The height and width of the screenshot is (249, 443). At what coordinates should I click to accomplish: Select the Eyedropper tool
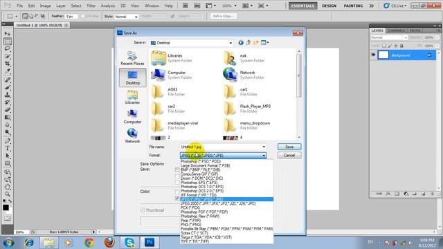pyautogui.click(x=8, y=71)
